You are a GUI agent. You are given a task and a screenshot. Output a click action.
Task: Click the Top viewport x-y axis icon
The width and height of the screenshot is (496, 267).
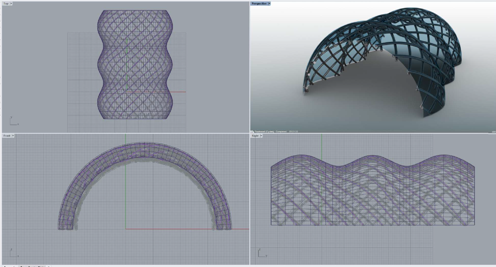click(x=14, y=121)
